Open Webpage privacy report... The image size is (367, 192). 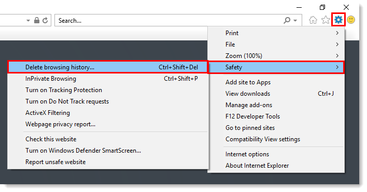(x=108, y=124)
